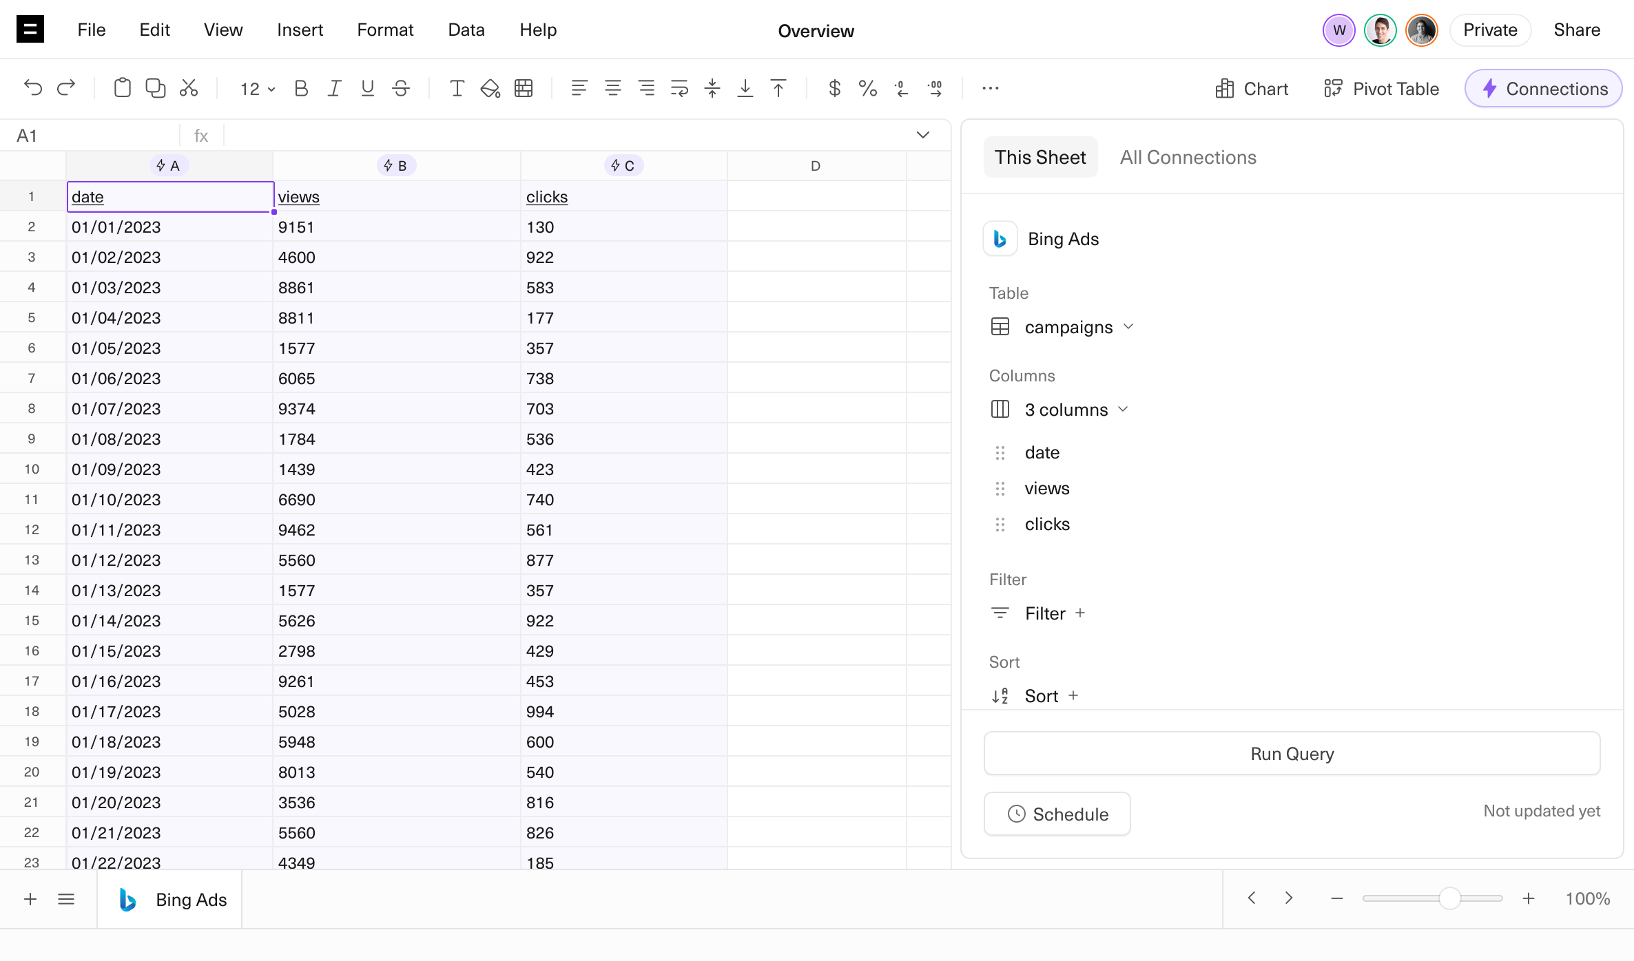Apply currency dollar format
The width and height of the screenshot is (1634, 961).
click(834, 88)
